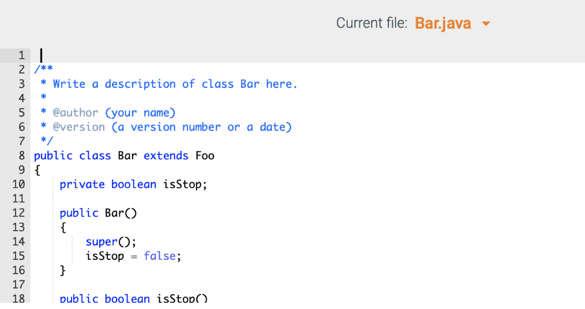585x309 pixels.
Task: Click superclass name 'Foo'
Action: (205, 155)
